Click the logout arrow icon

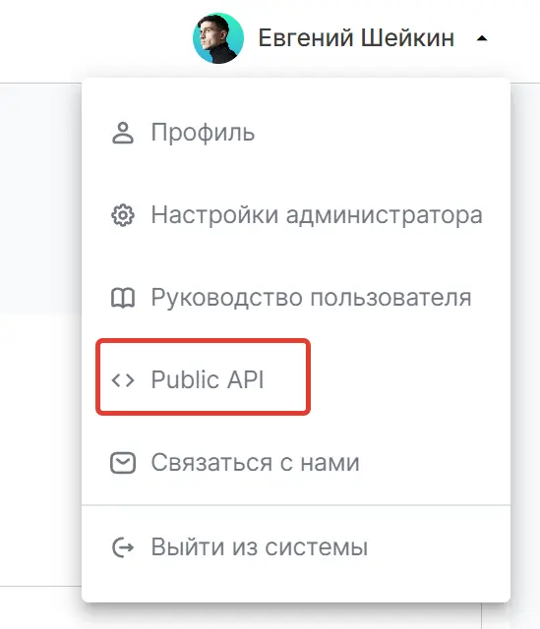tap(123, 547)
